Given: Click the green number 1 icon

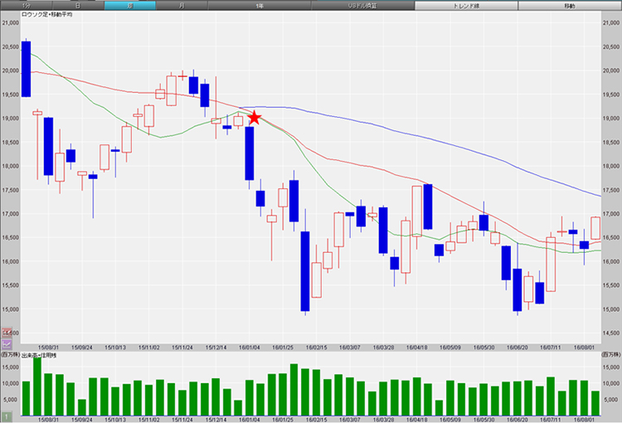Looking at the screenshot, I should 7,415.
